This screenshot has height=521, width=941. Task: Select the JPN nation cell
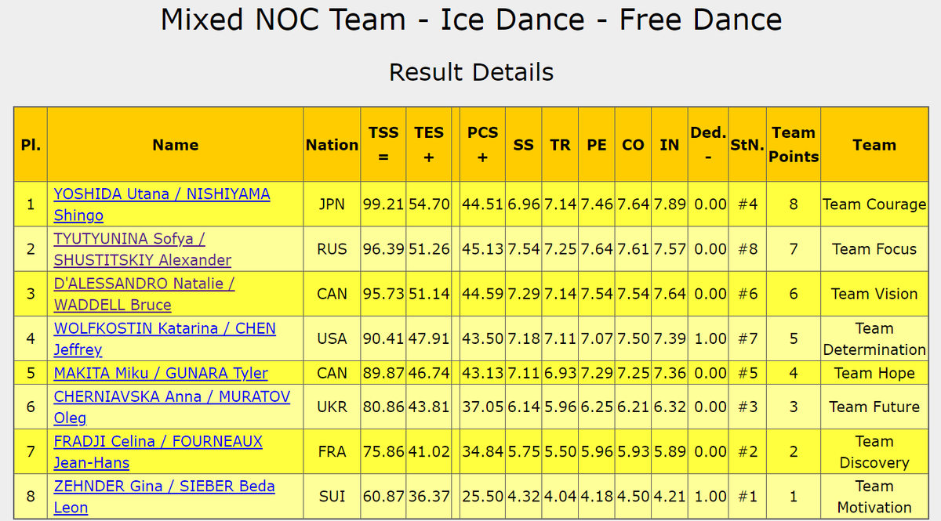332,204
